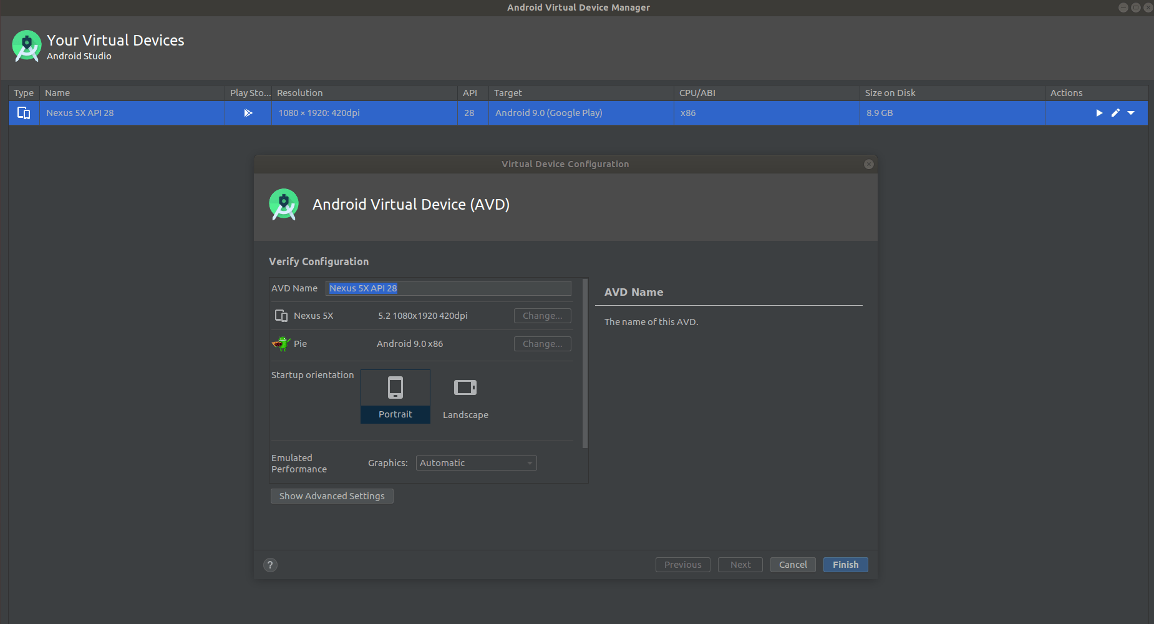
Task: Cancel the Virtual Device Configuration dialog
Action: click(793, 565)
